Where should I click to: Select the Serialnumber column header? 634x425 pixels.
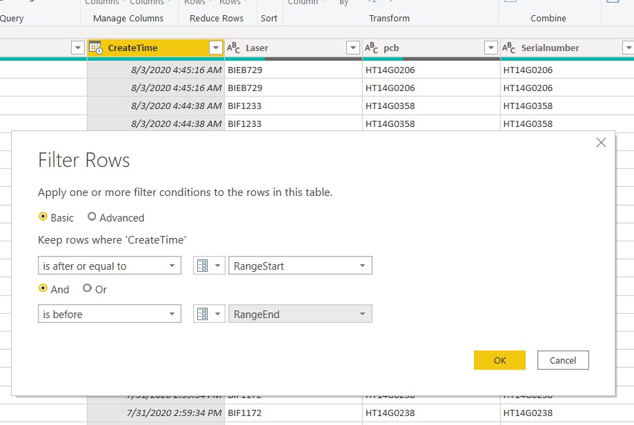click(550, 48)
